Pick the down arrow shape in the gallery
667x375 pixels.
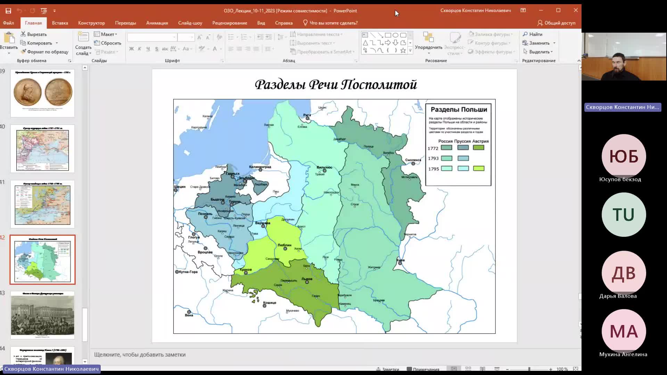395,43
